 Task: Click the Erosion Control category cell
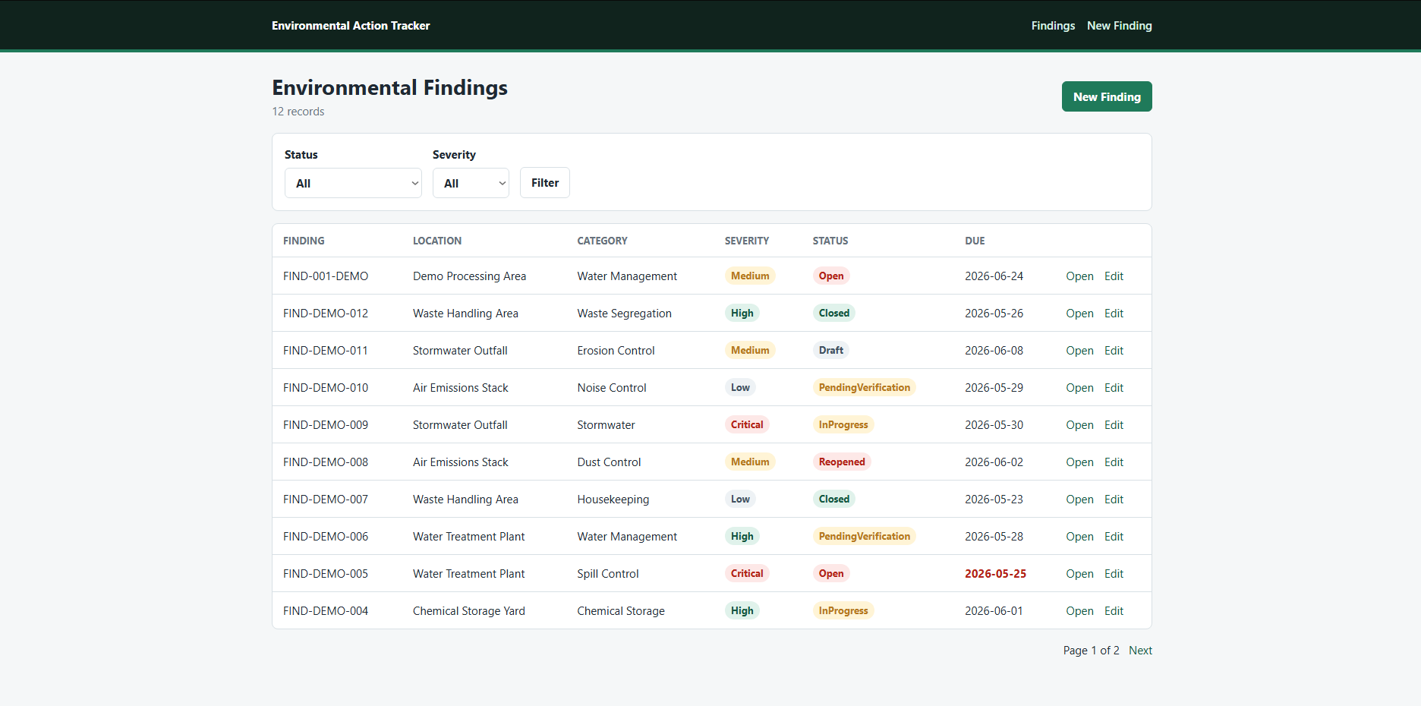tap(616, 351)
